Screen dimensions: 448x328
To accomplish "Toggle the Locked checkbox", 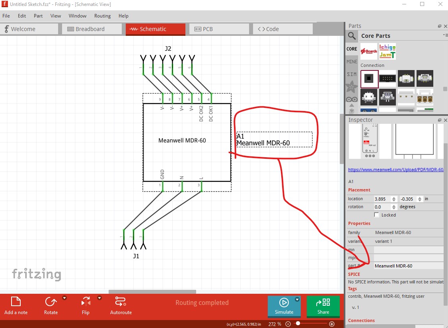I will click(x=377, y=215).
